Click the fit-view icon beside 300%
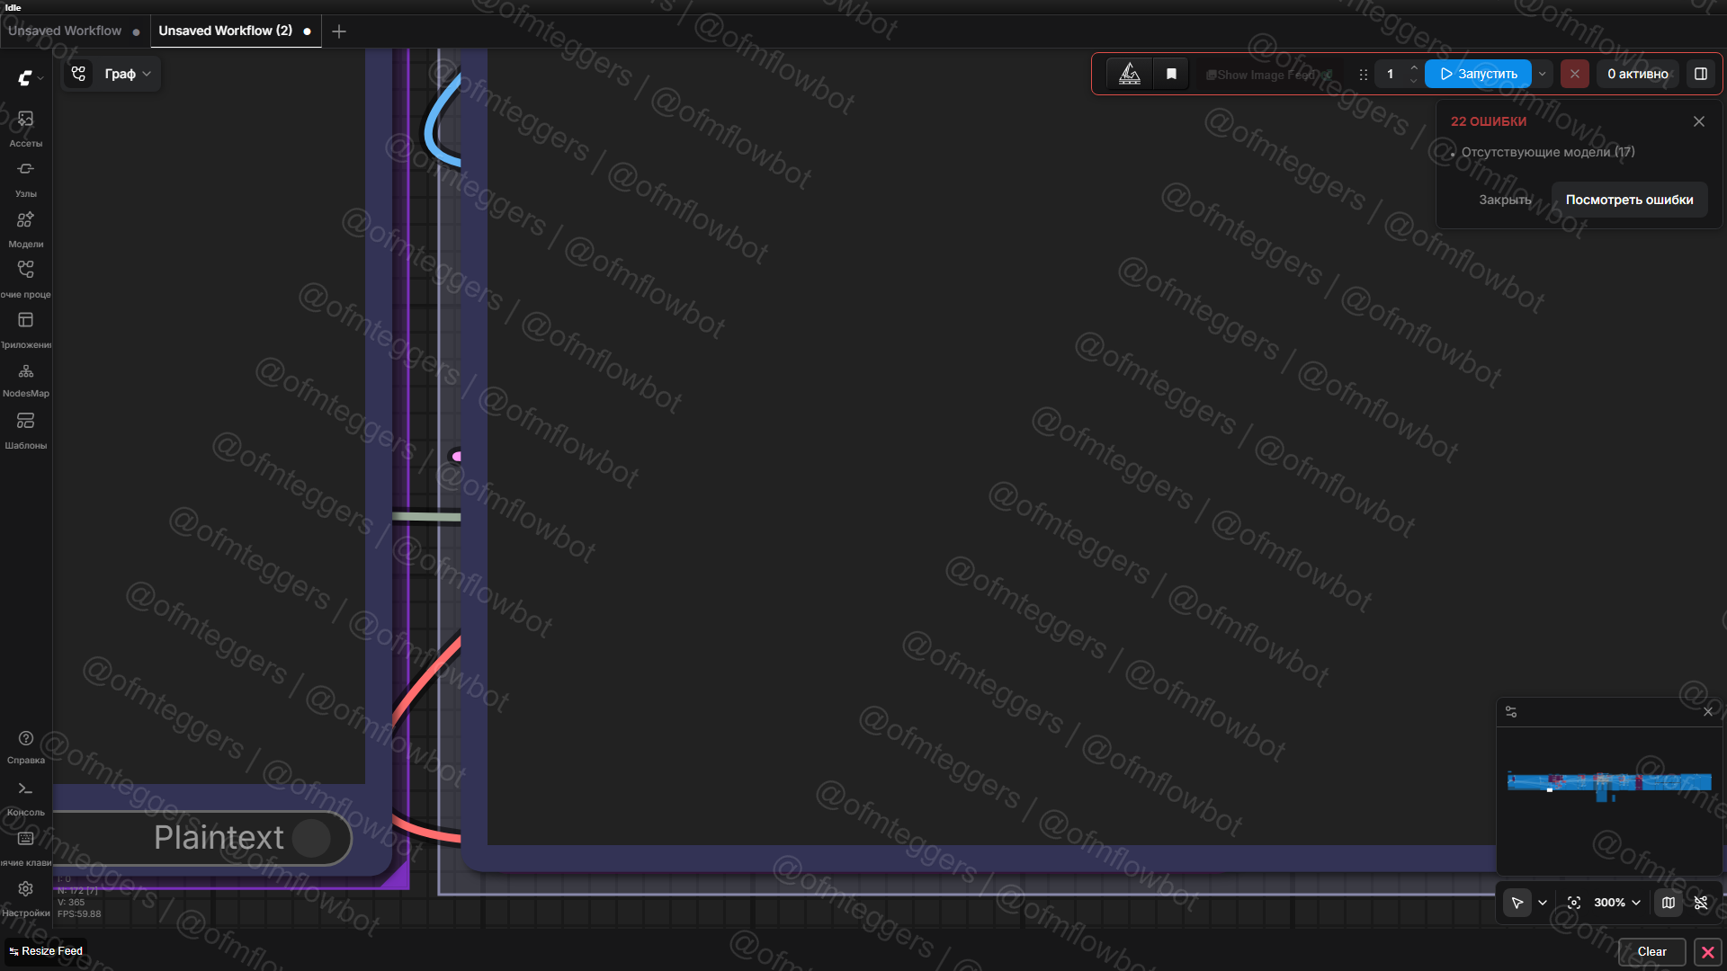 1573,903
